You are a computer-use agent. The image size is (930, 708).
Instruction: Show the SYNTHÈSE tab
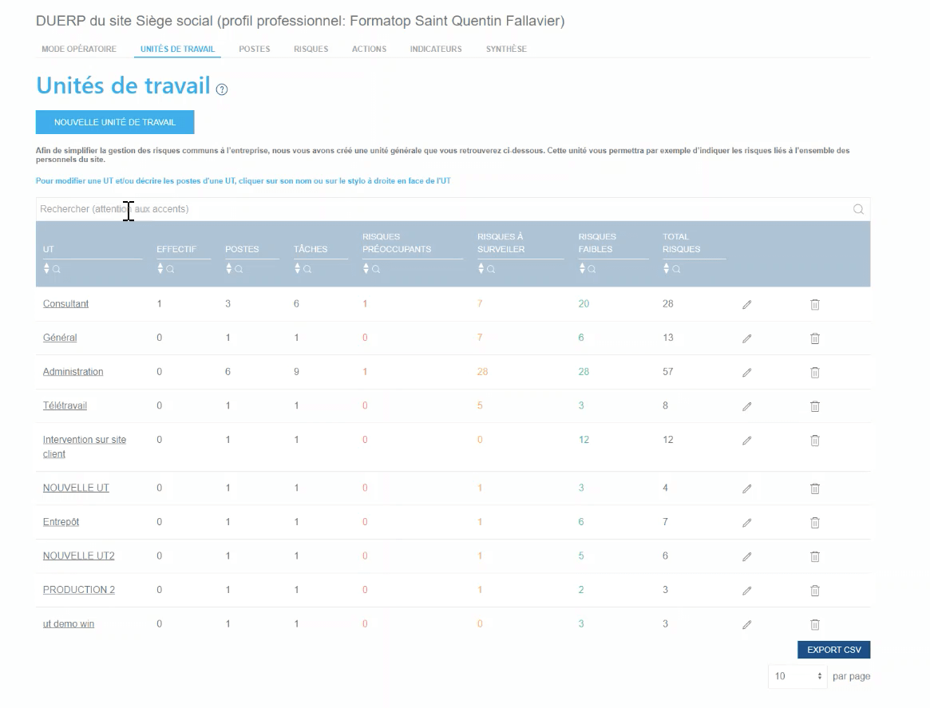[507, 49]
